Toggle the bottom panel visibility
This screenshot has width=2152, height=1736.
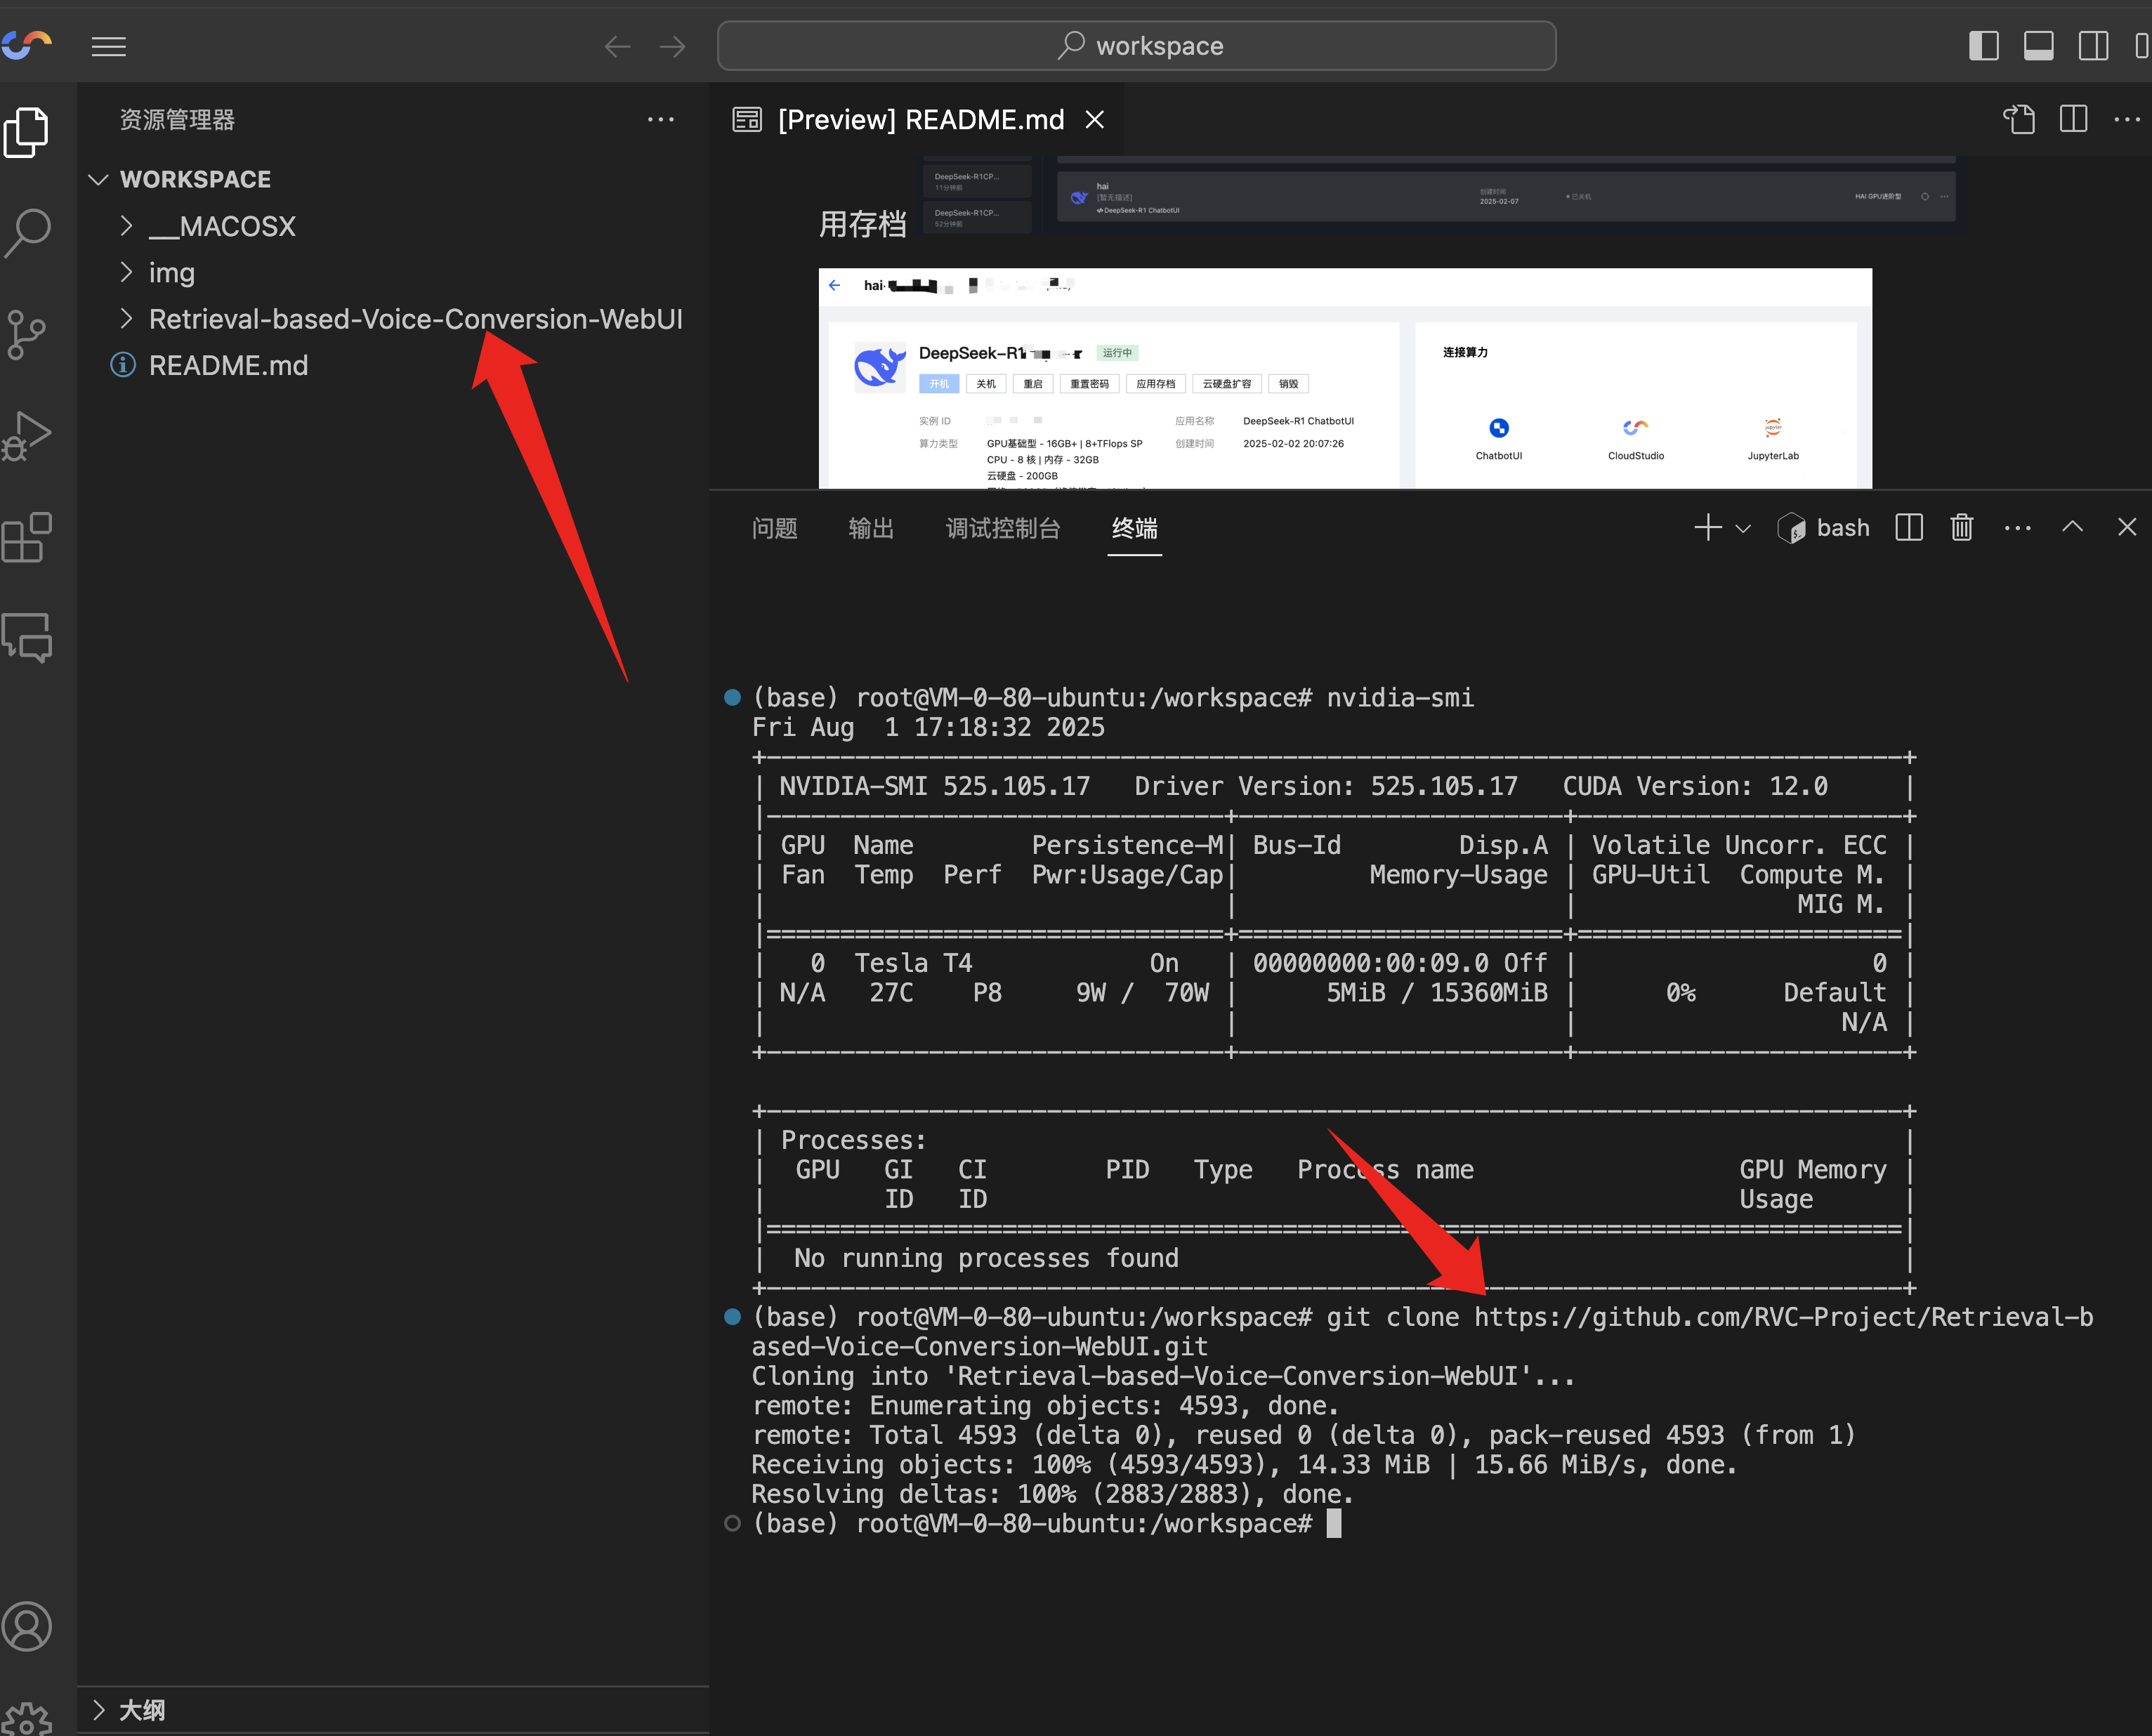pos(2038,46)
